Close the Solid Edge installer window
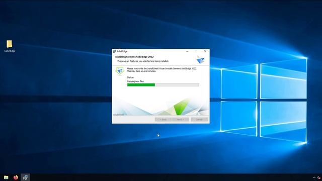Screen dimensions: 322x181 pos(205,51)
